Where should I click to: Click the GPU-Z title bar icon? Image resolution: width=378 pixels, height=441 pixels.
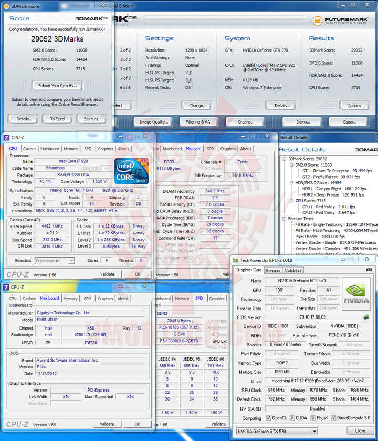pos(235,260)
